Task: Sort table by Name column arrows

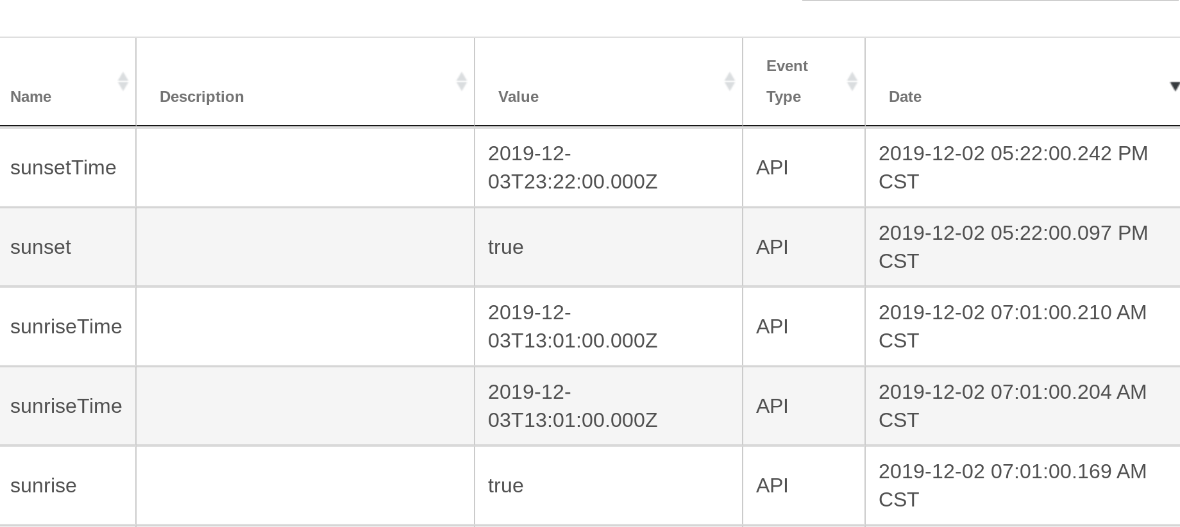Action: 123,81
